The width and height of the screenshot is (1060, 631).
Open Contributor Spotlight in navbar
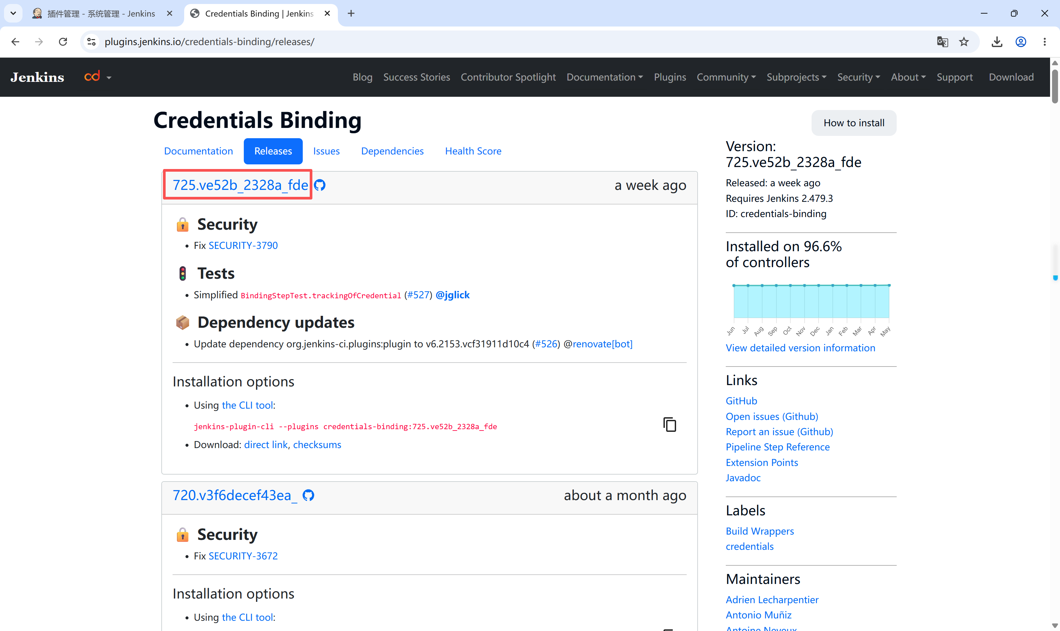(x=508, y=78)
